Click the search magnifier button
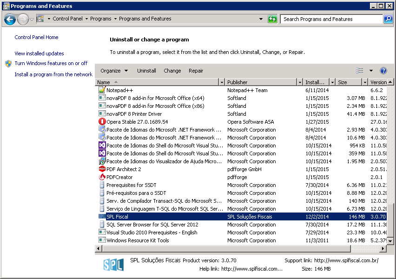Image resolution: width=396 pixels, height=279 pixels. (x=388, y=19)
